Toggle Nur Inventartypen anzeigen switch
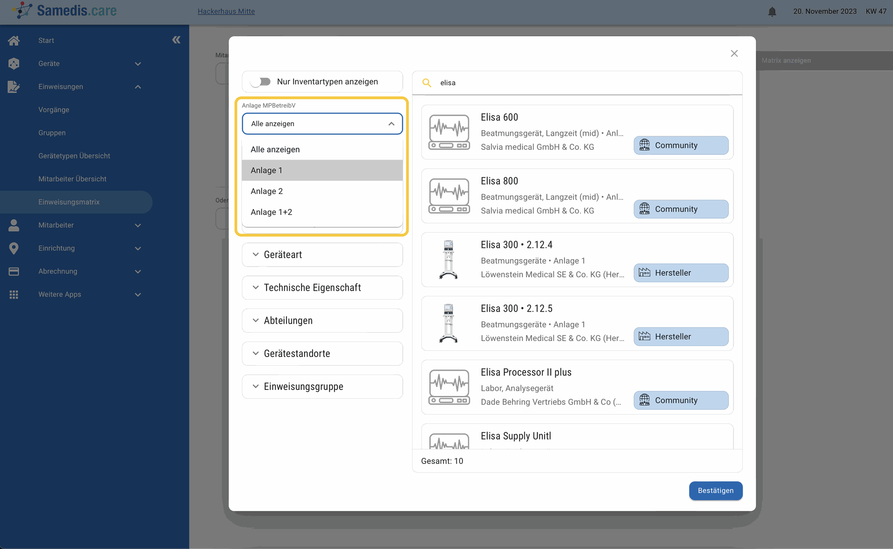The image size is (893, 549). pos(260,82)
